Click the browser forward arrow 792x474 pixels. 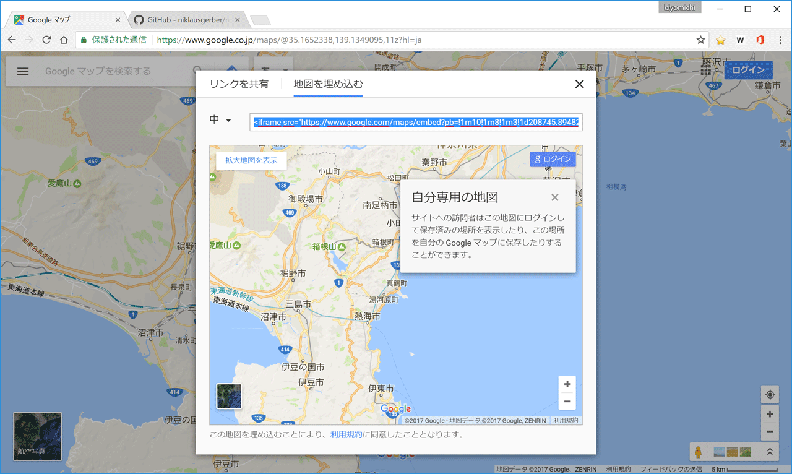click(29, 40)
